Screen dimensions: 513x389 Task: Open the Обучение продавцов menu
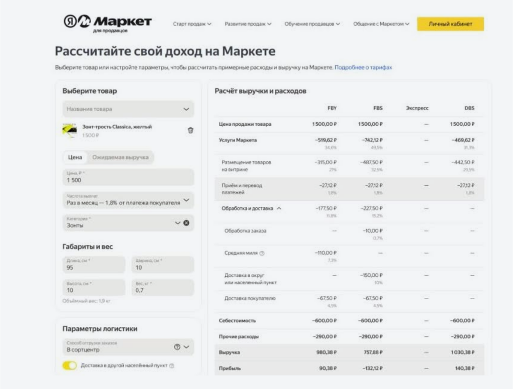coord(312,24)
